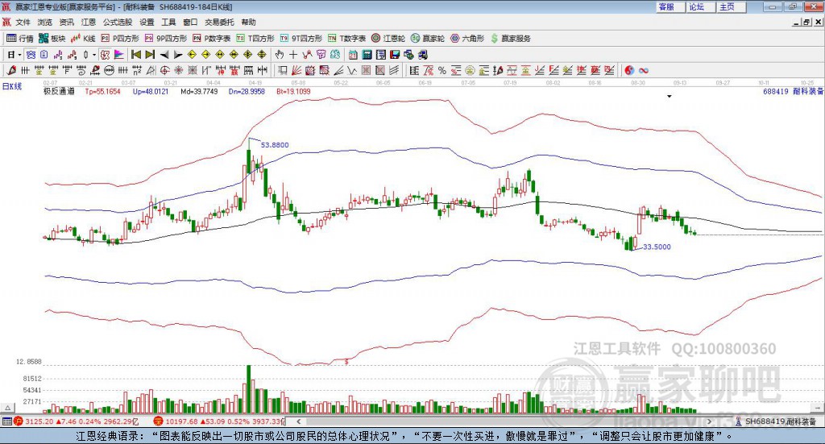Open the 六角形 hexagon tool

(x=467, y=39)
